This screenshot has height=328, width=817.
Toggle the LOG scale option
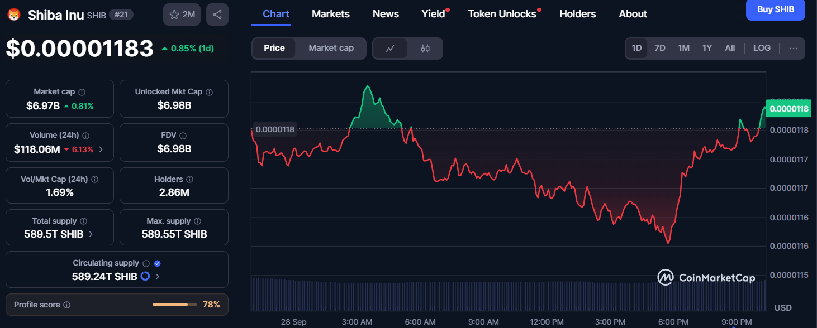[762, 48]
